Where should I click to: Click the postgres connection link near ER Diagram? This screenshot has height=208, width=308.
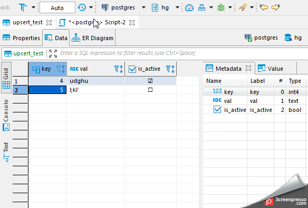point(261,37)
